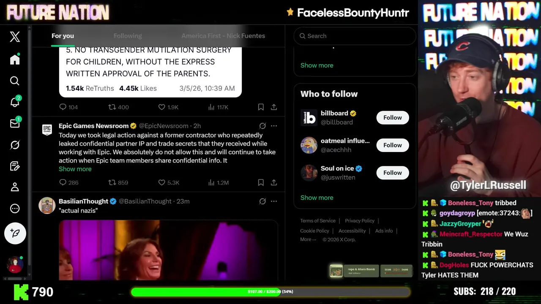Expand Epic Games post with Show more
The height and width of the screenshot is (304, 541).
(75, 169)
